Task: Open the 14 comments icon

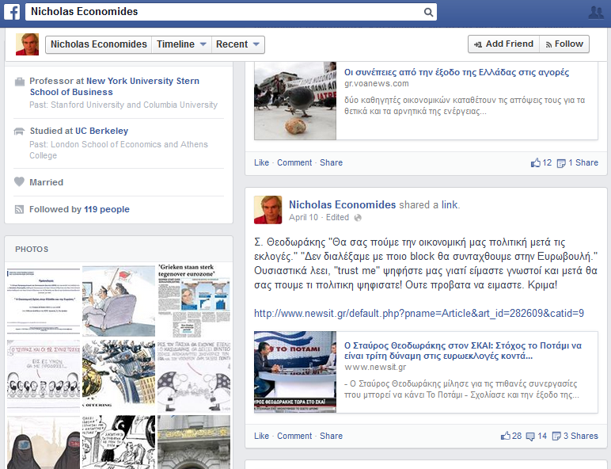Action: 537,436
